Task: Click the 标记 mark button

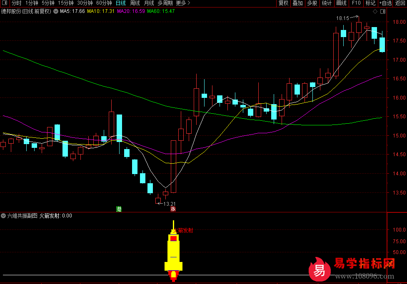Action: click(370, 3)
